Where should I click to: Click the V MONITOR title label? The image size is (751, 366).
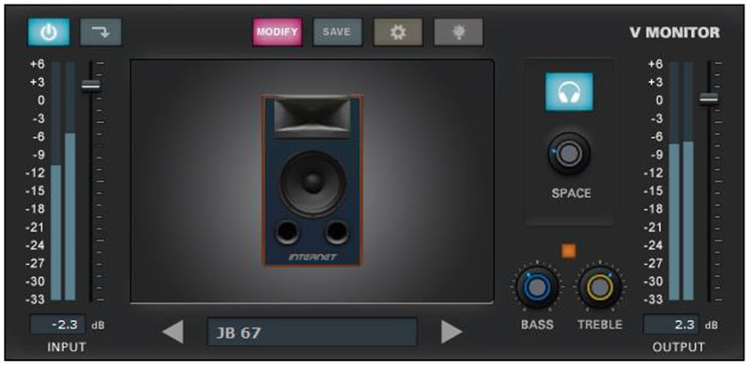pyautogui.click(x=674, y=33)
